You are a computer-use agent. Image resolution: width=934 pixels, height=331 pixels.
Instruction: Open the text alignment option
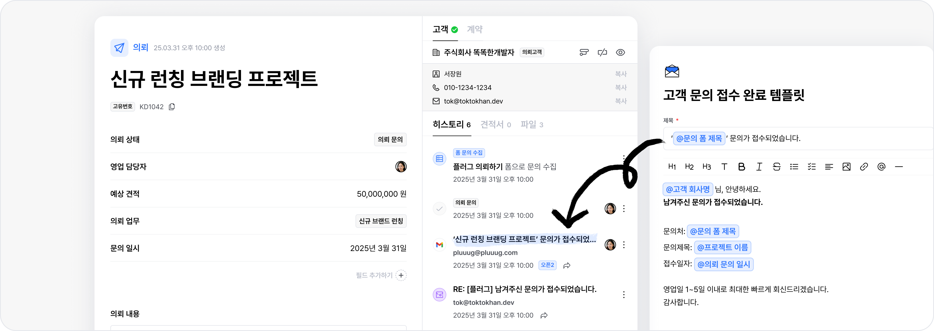pos(829,167)
